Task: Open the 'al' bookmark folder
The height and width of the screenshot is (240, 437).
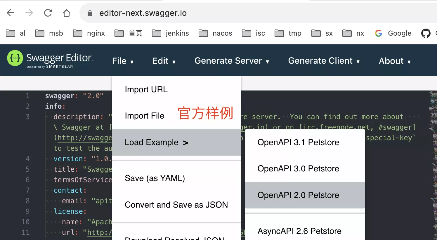Action: [x=16, y=33]
